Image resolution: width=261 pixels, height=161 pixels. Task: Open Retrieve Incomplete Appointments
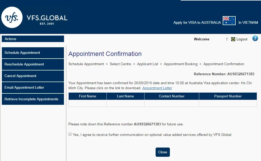click(x=33, y=99)
